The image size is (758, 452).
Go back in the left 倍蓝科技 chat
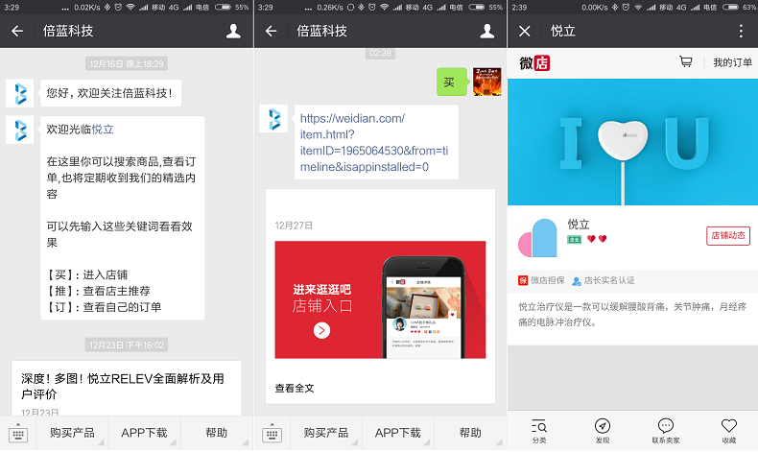click(x=17, y=32)
